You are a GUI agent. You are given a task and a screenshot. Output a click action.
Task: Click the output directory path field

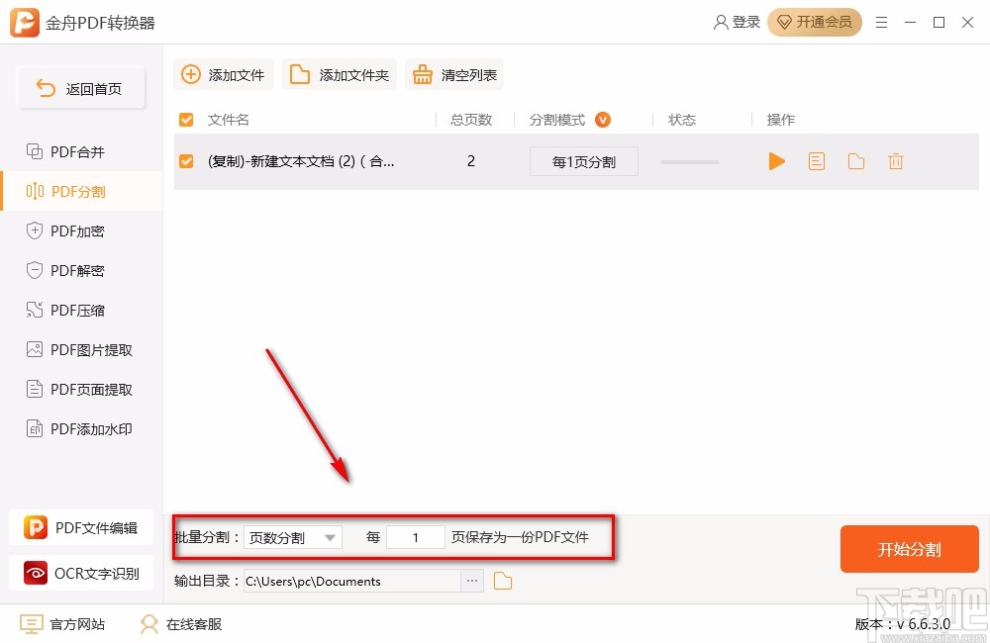(351, 581)
